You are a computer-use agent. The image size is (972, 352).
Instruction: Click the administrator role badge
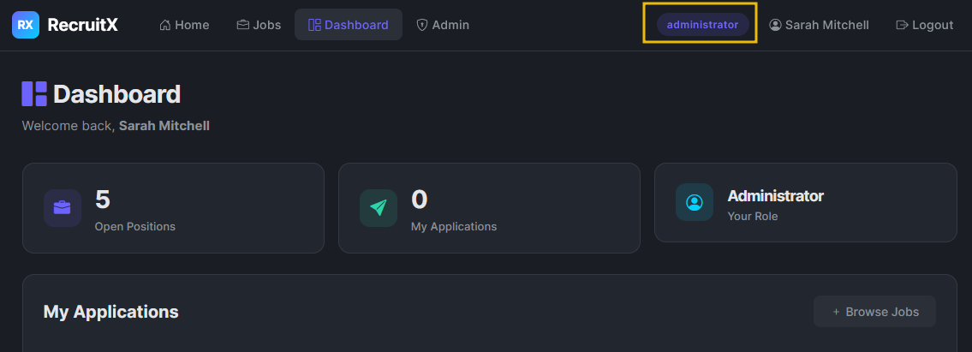click(702, 25)
